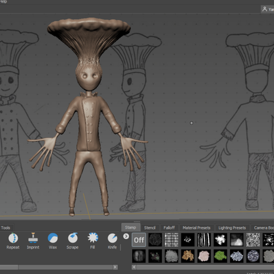Open the Lighting Presets tab
274x274 pixels.
(232, 227)
